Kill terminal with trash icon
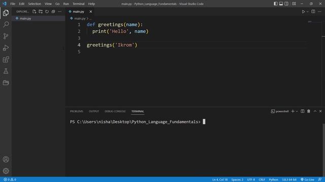 click(x=309, y=111)
